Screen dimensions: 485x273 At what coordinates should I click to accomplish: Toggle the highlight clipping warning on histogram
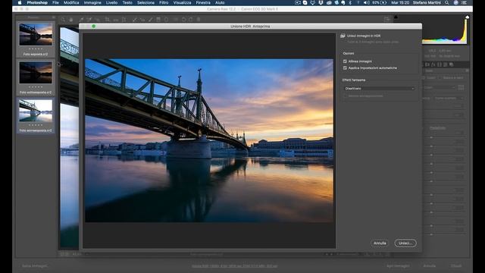(467, 17)
